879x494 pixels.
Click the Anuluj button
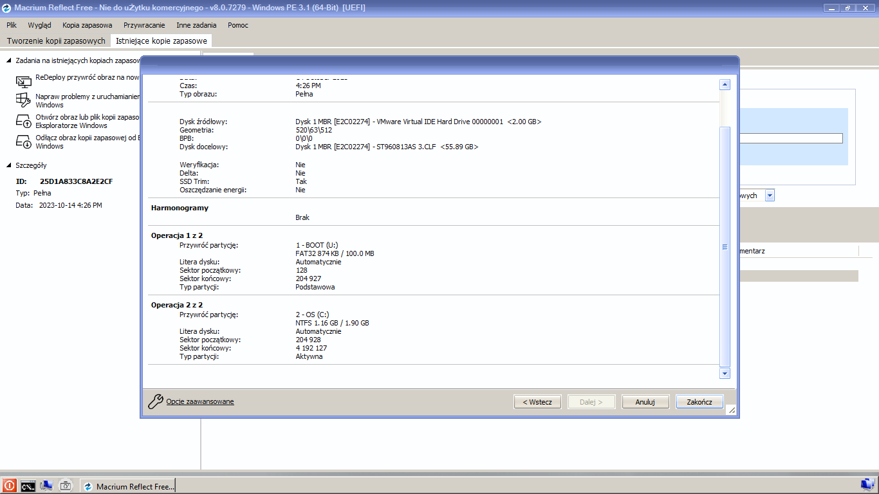tap(645, 401)
